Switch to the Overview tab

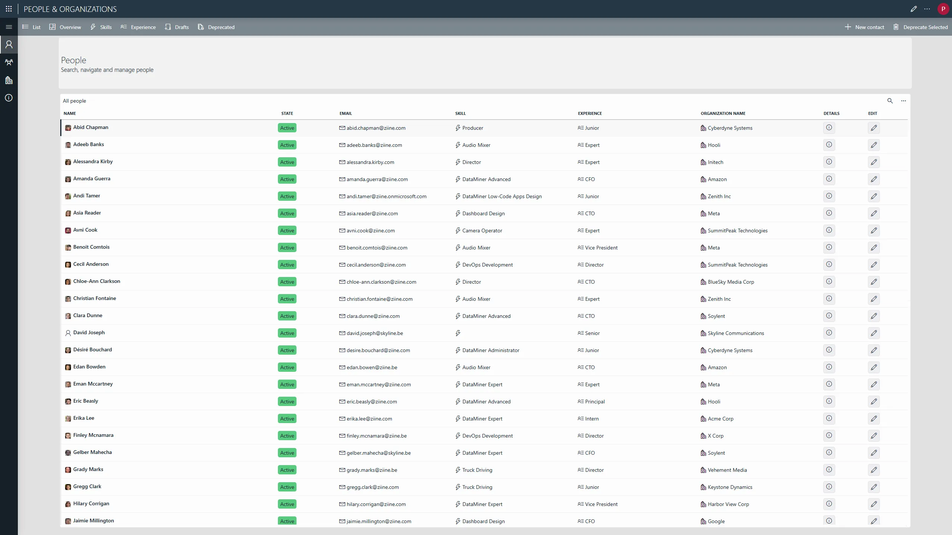65,27
